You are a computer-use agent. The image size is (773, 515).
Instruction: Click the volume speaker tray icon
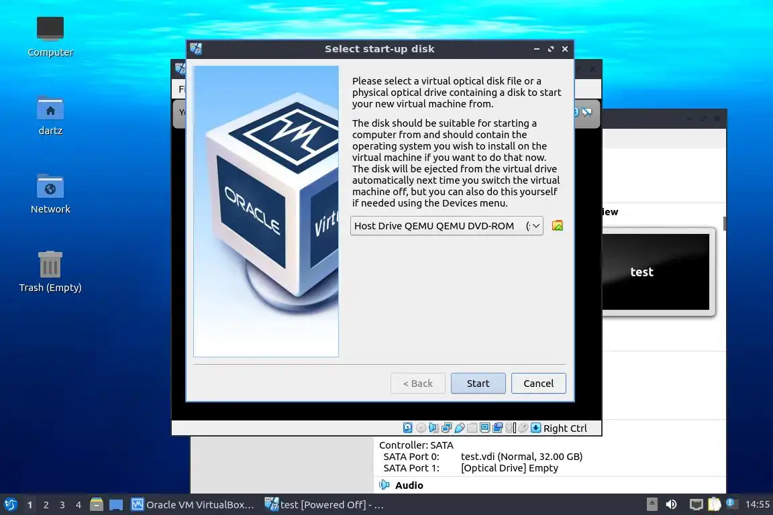point(672,504)
